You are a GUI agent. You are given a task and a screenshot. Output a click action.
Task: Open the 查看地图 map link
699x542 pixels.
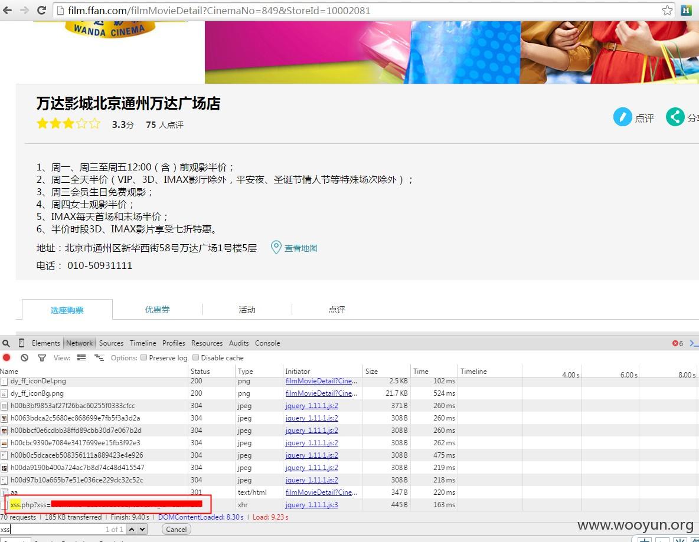301,248
